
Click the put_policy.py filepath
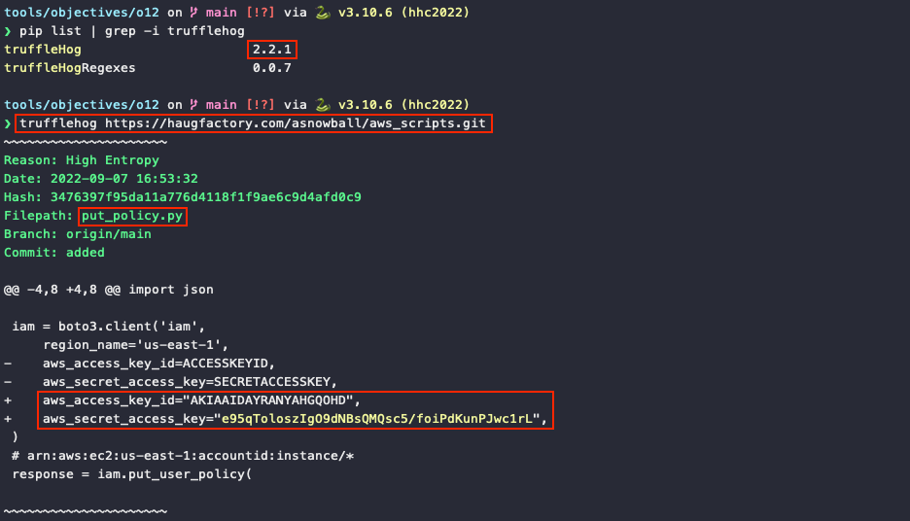(x=132, y=216)
